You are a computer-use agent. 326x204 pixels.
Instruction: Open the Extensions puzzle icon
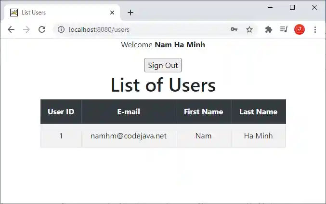[268, 29]
